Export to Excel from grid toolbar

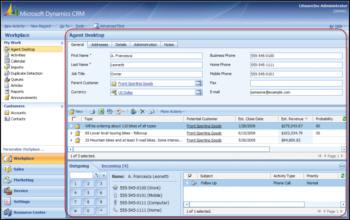pos(101,111)
